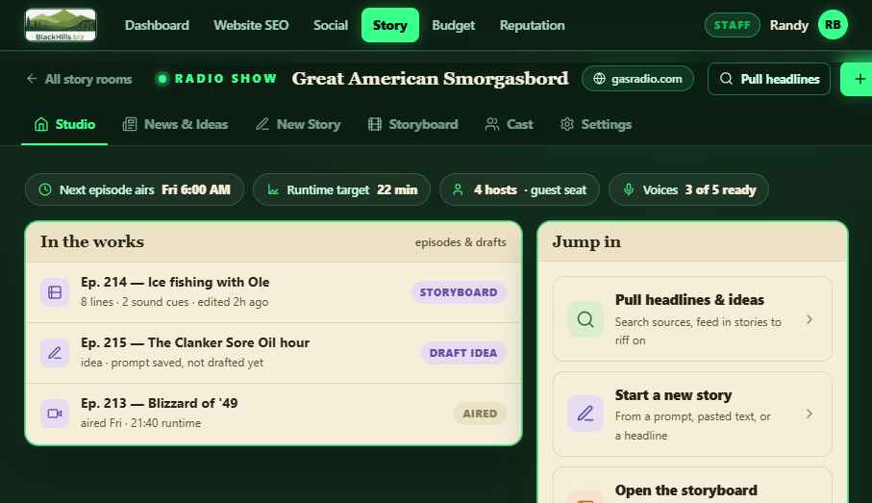Click the person icon beside 4 hosts
This screenshot has height=503, width=872.
pyautogui.click(x=458, y=189)
